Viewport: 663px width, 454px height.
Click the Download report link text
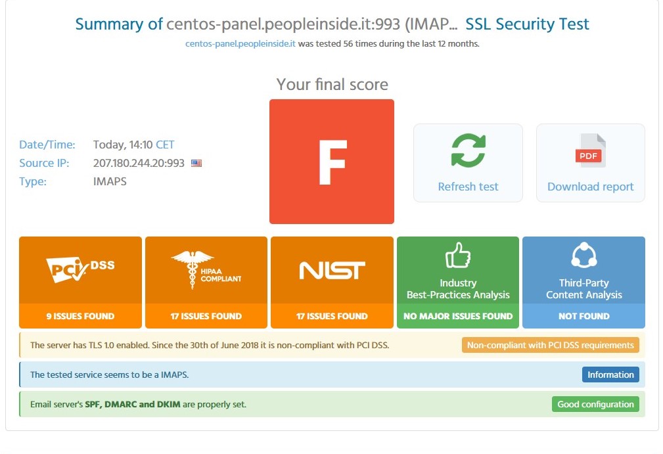[x=590, y=187]
